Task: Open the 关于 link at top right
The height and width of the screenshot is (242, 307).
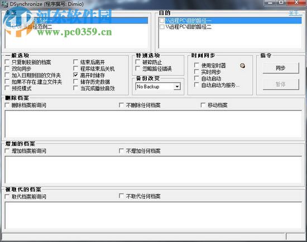Action: tap(295, 13)
